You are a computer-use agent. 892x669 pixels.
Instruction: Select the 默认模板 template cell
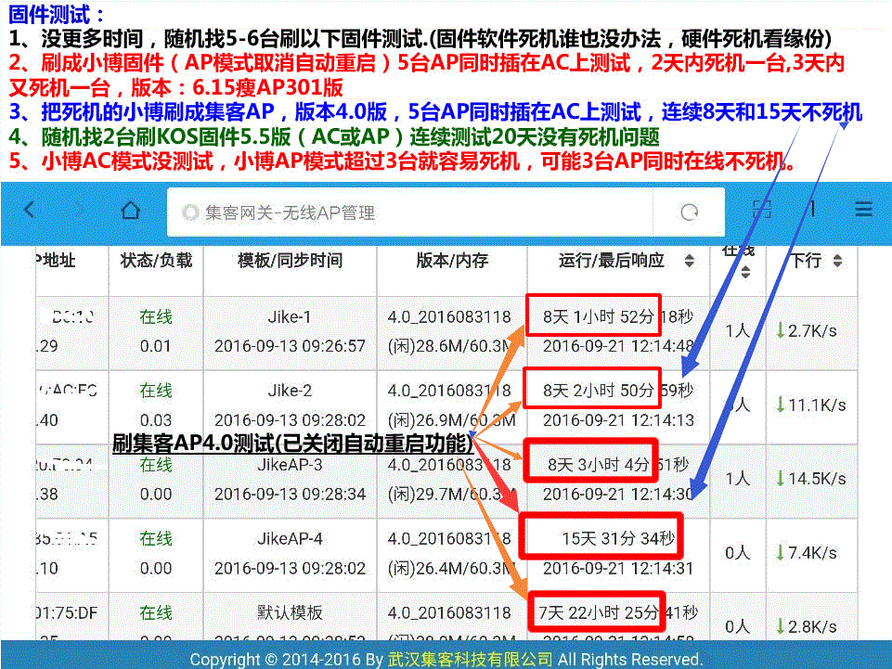pos(290,612)
